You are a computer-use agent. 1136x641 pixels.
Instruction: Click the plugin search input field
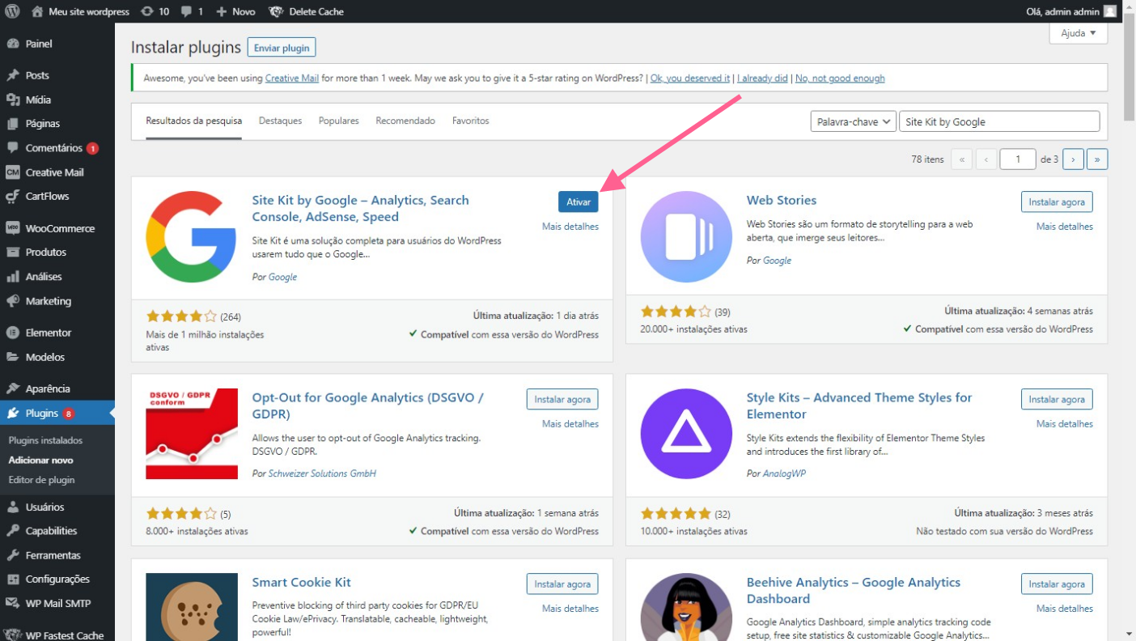pyautogui.click(x=999, y=121)
